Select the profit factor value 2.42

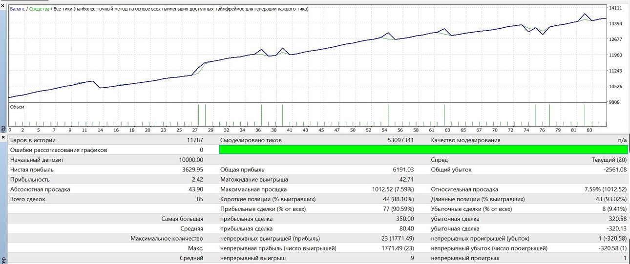click(x=197, y=179)
